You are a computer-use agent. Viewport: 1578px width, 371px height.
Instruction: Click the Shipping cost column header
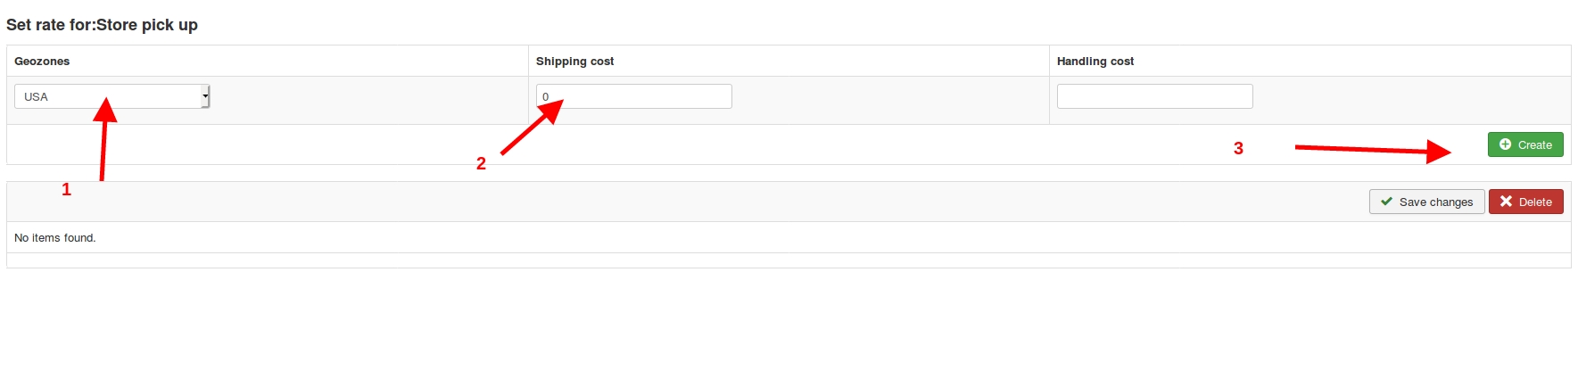(x=574, y=62)
